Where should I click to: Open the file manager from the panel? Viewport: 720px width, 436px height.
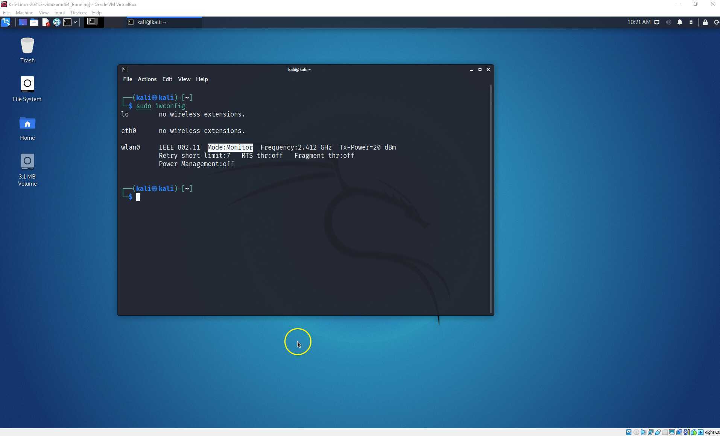[x=34, y=22]
